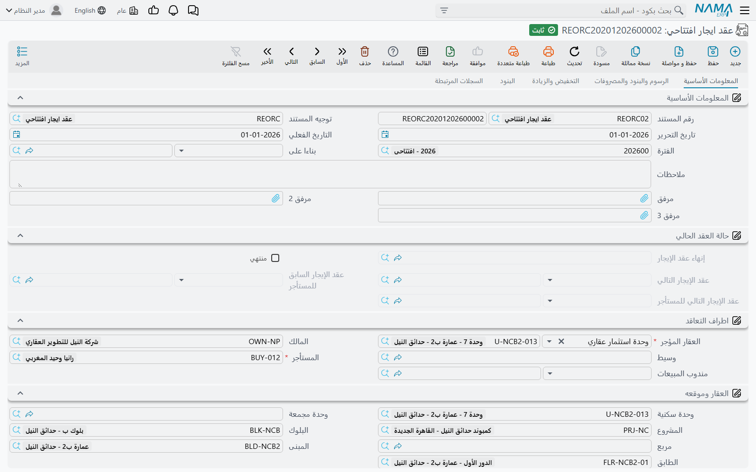Collapse the حالة العقد الحالي section
This screenshot has width=756, height=472.
(x=20, y=236)
